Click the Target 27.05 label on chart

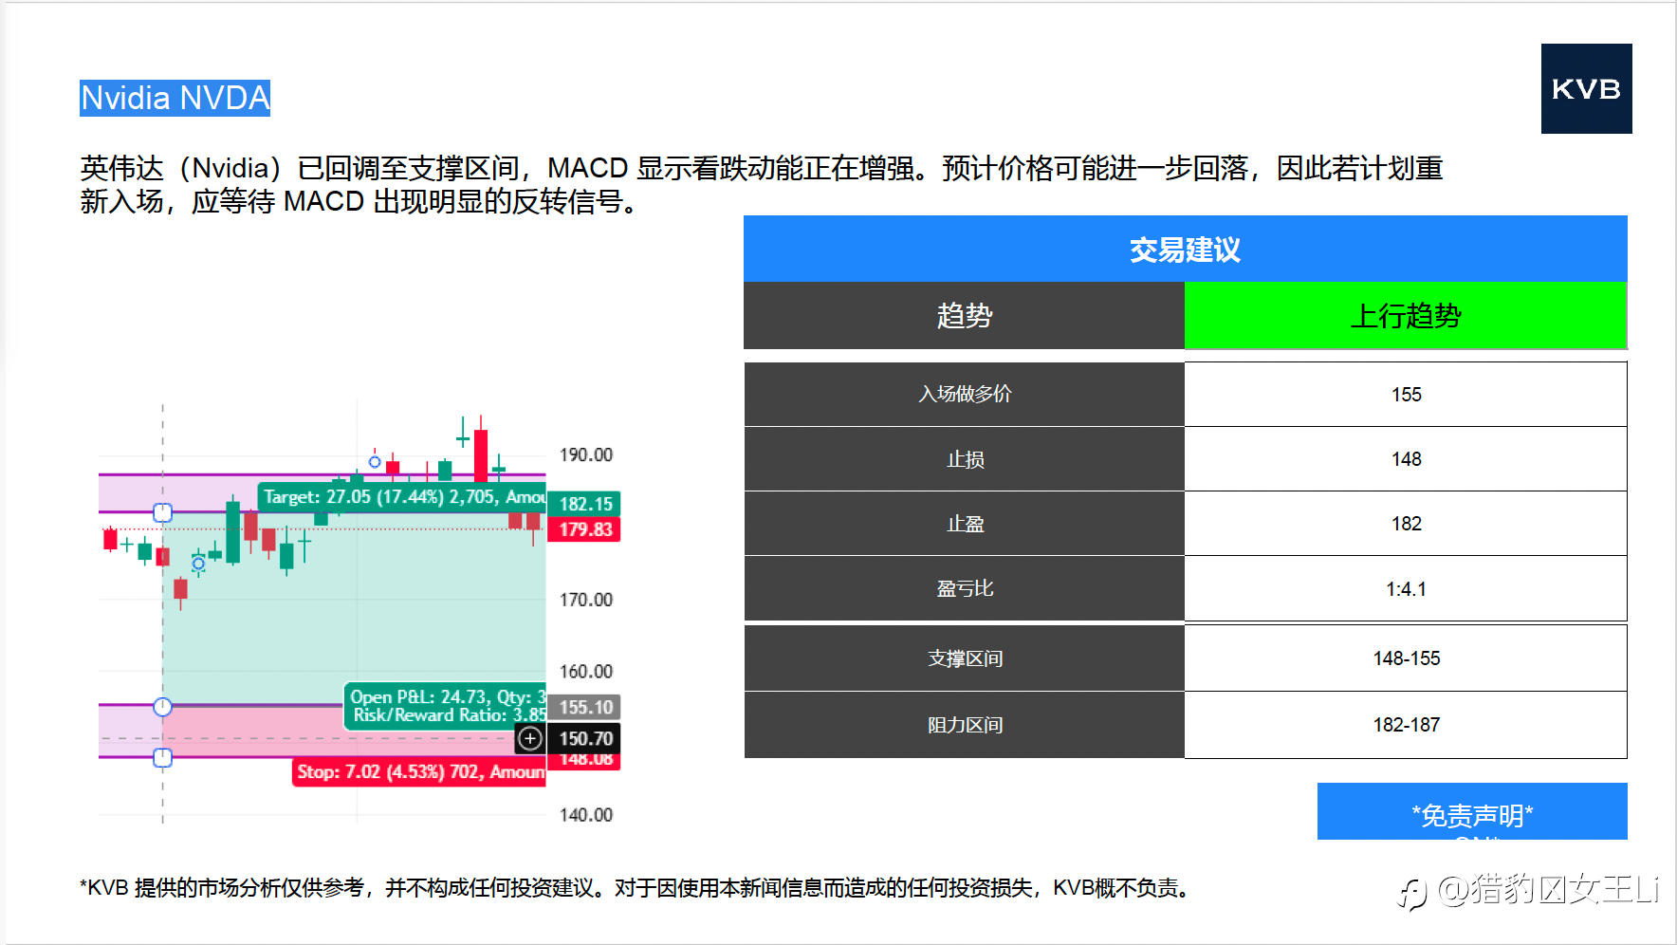click(402, 496)
